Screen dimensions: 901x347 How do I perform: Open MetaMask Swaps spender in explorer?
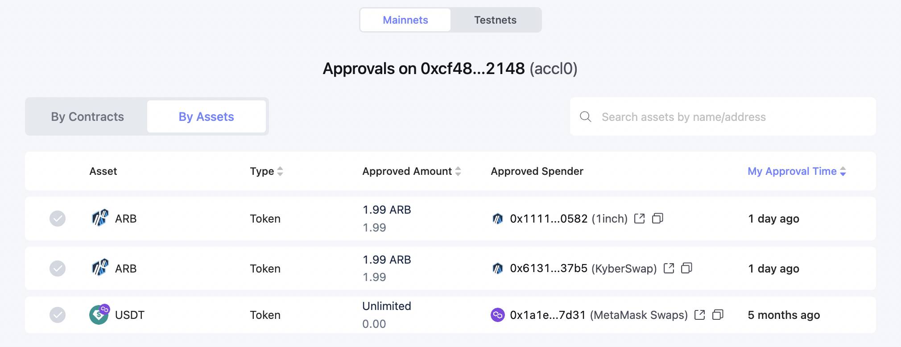pos(700,315)
